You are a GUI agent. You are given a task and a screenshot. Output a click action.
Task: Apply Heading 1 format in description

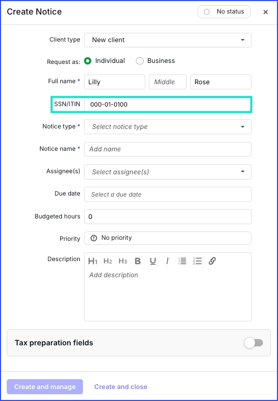coord(93,261)
